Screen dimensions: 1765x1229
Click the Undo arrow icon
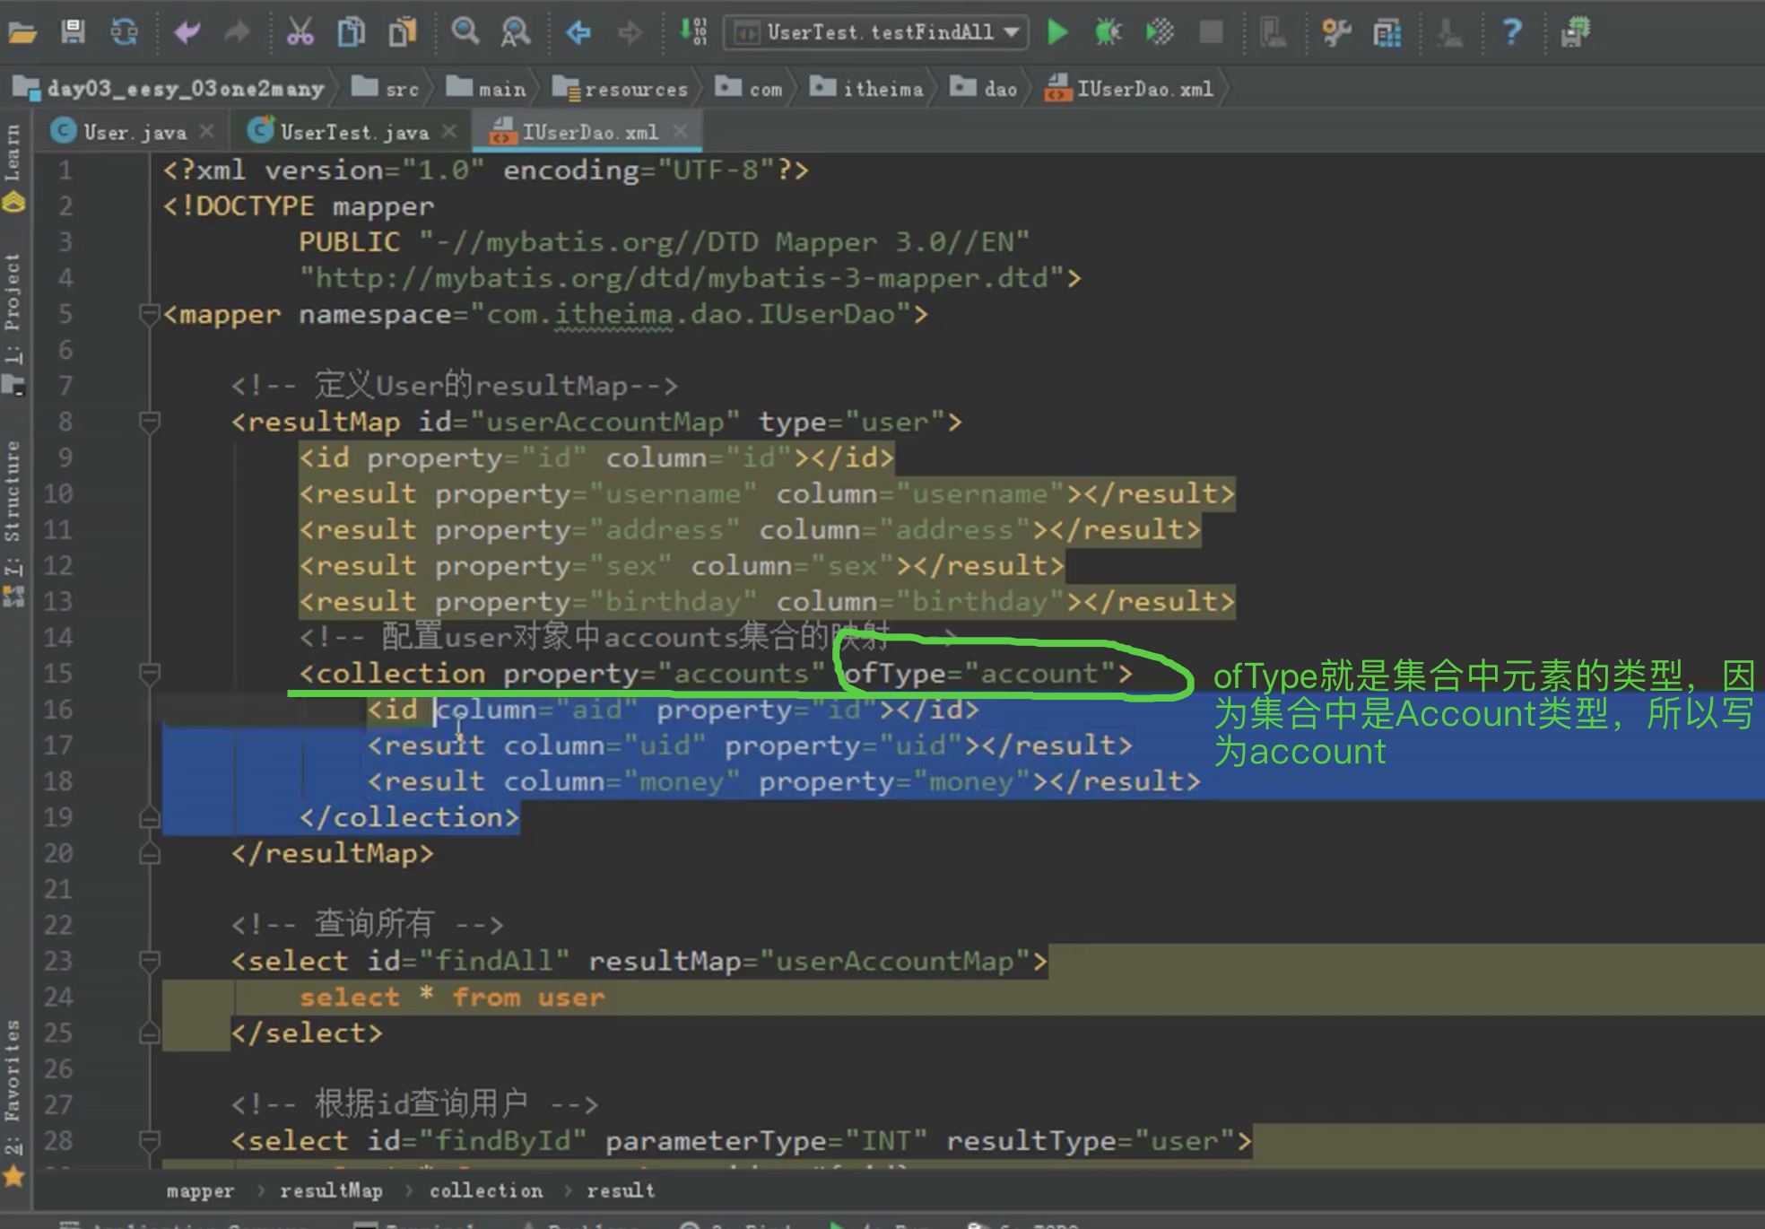[187, 32]
